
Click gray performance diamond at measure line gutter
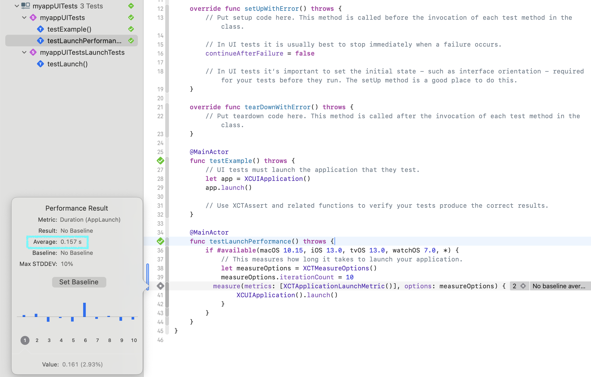(160, 286)
